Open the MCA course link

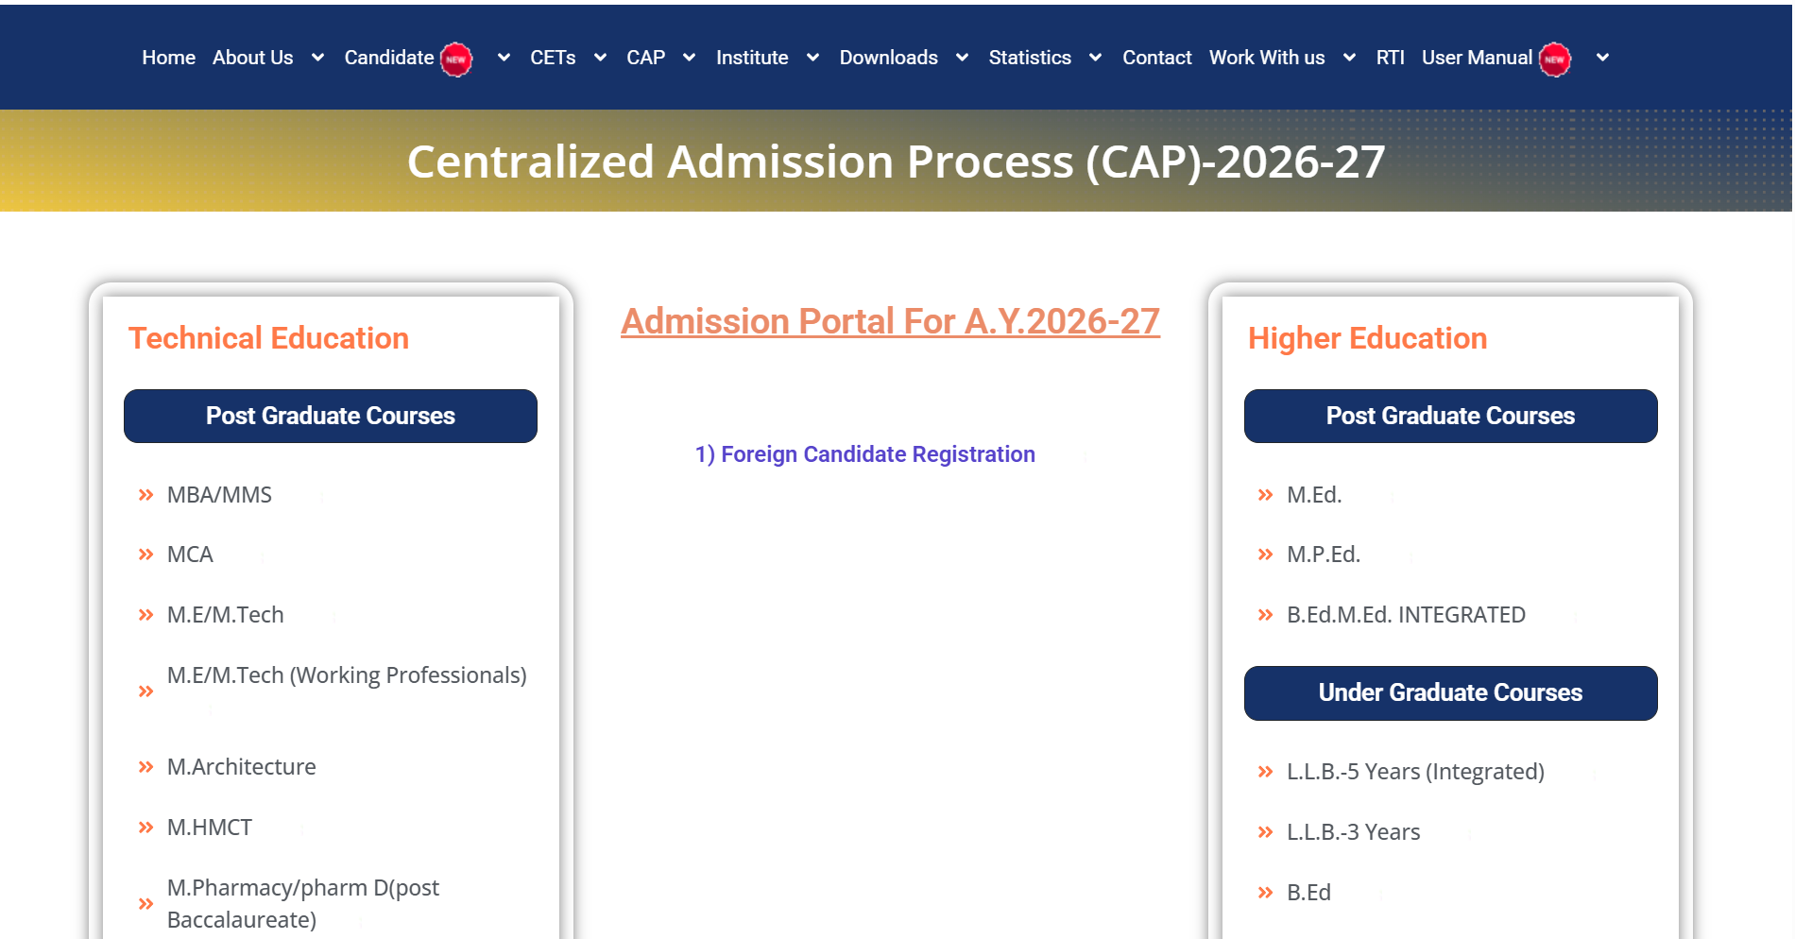pyautogui.click(x=190, y=555)
